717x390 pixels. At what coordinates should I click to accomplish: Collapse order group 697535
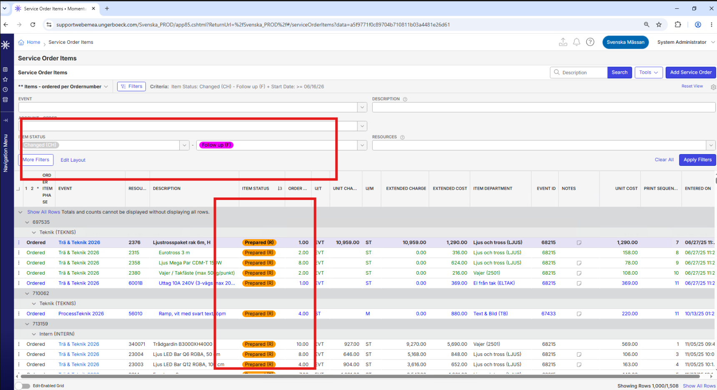point(27,222)
